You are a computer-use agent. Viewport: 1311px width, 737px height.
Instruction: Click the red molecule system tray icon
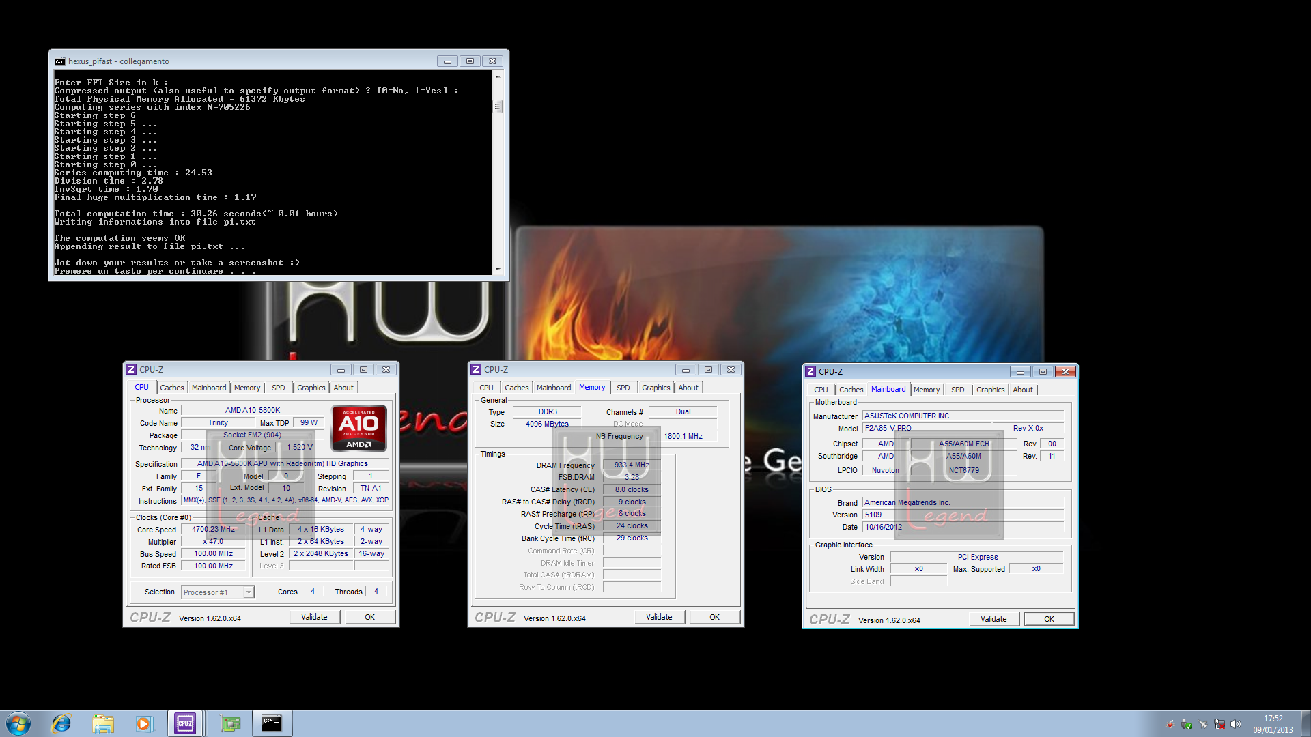click(x=1170, y=724)
